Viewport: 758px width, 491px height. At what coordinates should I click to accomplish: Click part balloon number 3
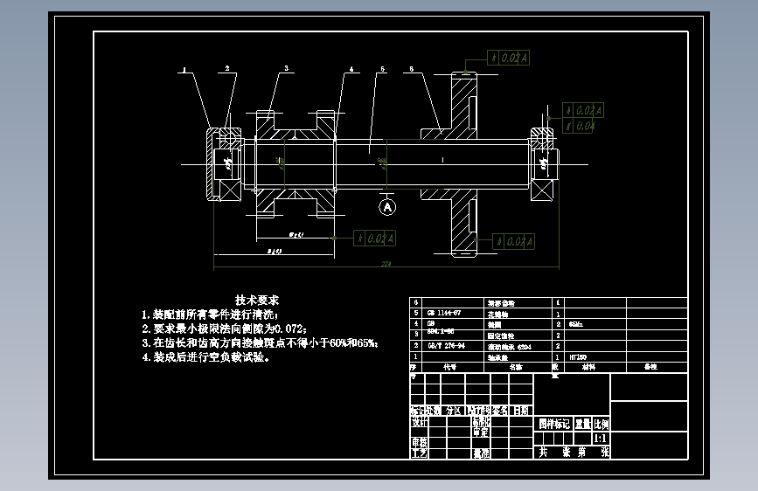click(286, 68)
